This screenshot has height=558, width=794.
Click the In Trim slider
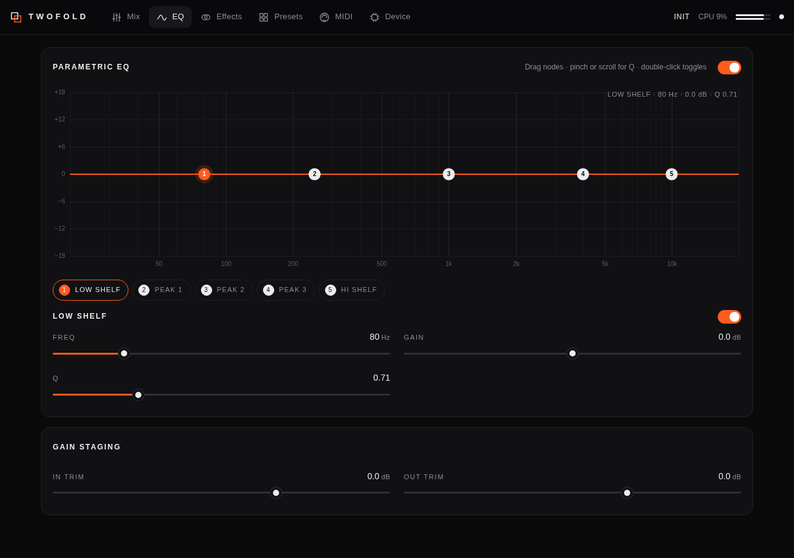[221, 493]
